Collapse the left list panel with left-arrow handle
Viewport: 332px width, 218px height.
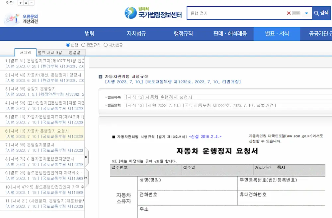coord(86,157)
